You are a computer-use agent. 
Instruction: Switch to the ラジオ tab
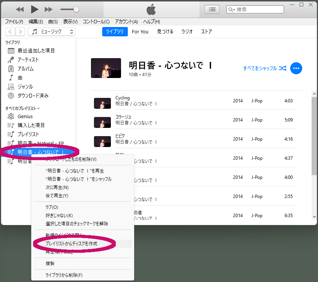point(187,31)
